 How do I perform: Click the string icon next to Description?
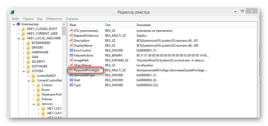(71, 41)
